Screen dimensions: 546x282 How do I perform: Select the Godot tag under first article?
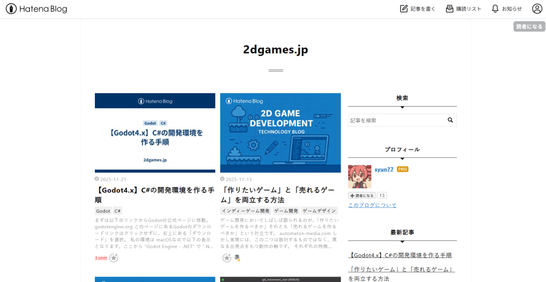[103, 211]
